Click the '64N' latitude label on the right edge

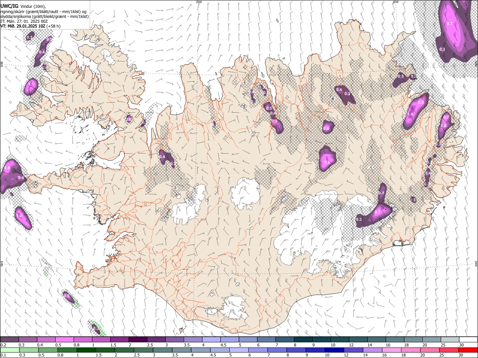pyautogui.click(x=476, y=263)
